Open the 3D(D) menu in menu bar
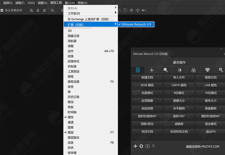The height and width of the screenshot is (155, 225). (31, 3)
